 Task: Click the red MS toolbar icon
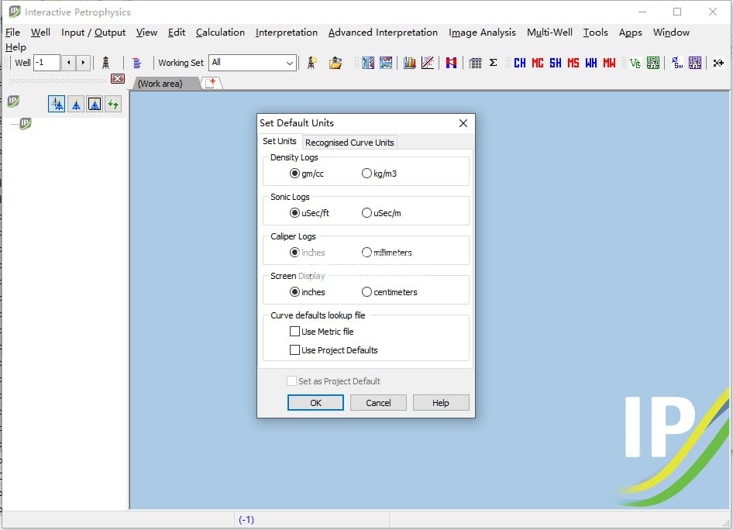tap(573, 63)
